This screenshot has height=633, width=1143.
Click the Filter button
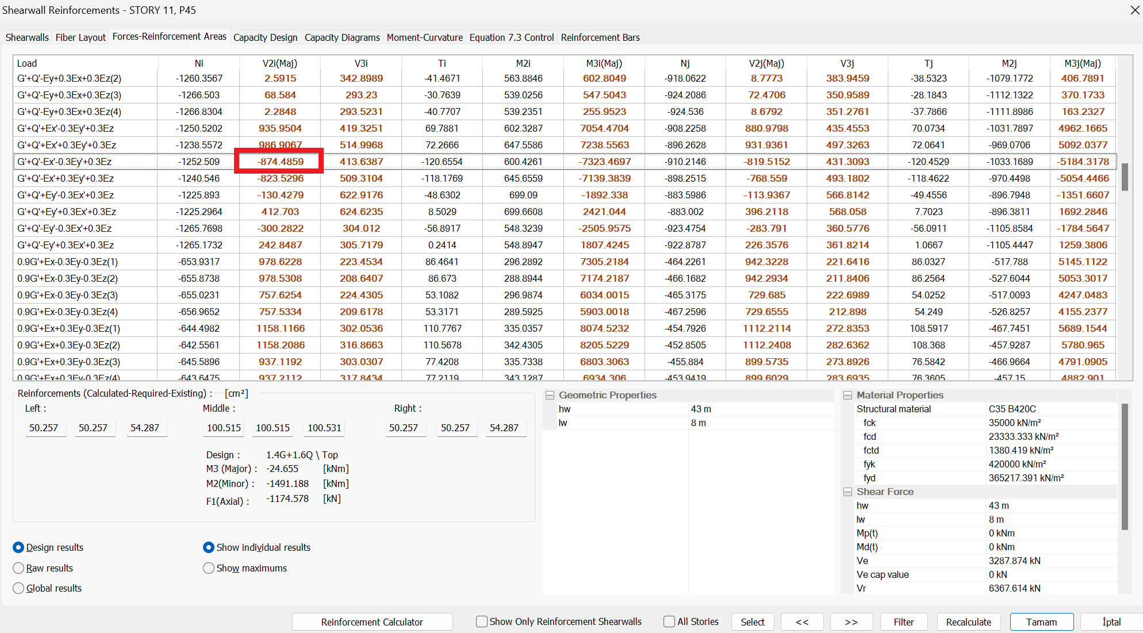[x=903, y=622]
